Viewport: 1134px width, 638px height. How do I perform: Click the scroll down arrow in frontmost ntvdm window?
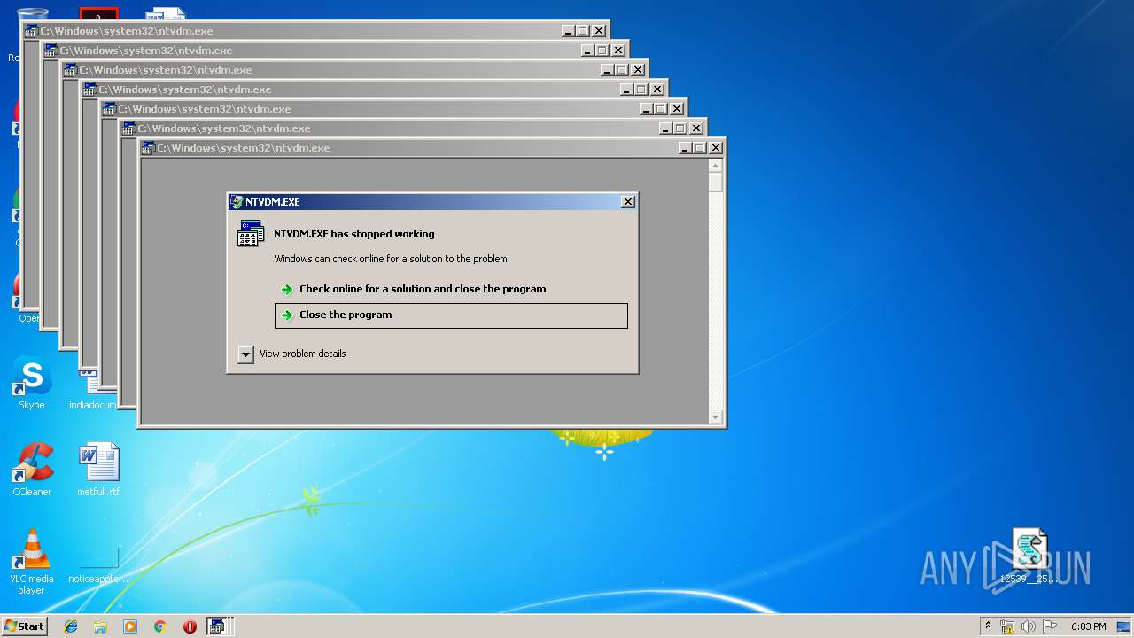click(x=716, y=417)
